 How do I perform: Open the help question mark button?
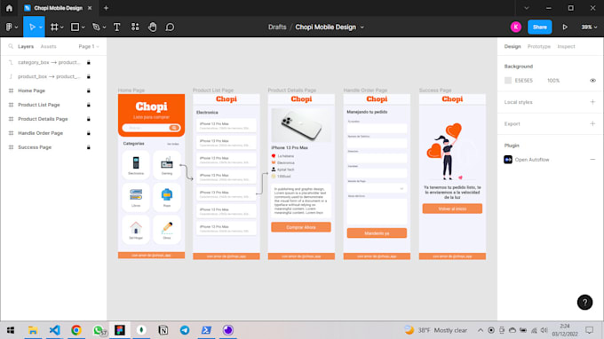click(x=584, y=303)
